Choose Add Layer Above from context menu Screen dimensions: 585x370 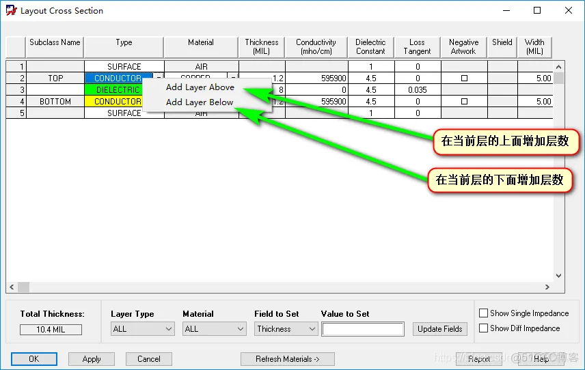[x=200, y=87]
